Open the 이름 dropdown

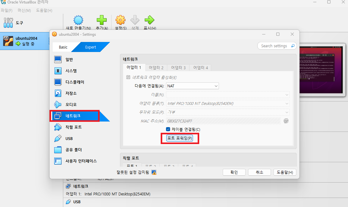pos(228,95)
